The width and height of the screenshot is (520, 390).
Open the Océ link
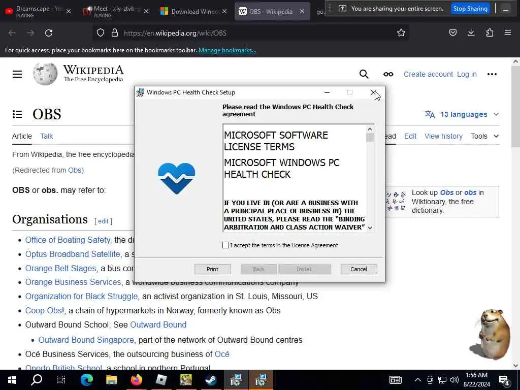click(x=222, y=354)
